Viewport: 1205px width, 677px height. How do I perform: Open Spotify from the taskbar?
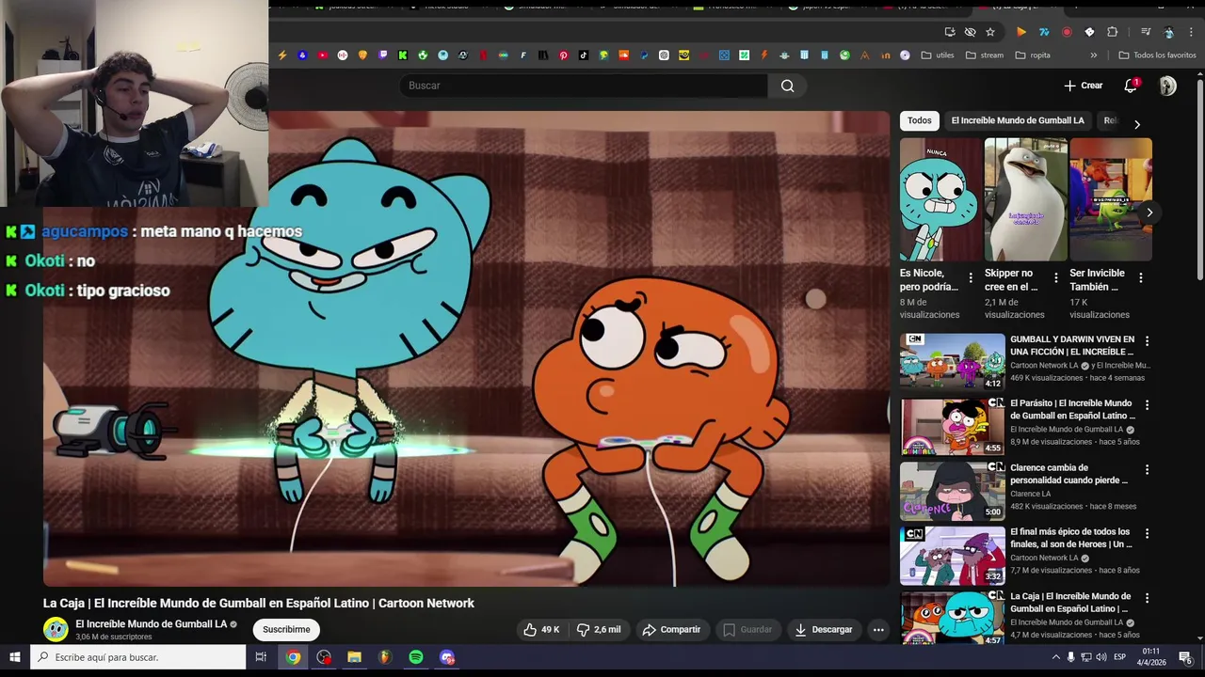(x=415, y=657)
